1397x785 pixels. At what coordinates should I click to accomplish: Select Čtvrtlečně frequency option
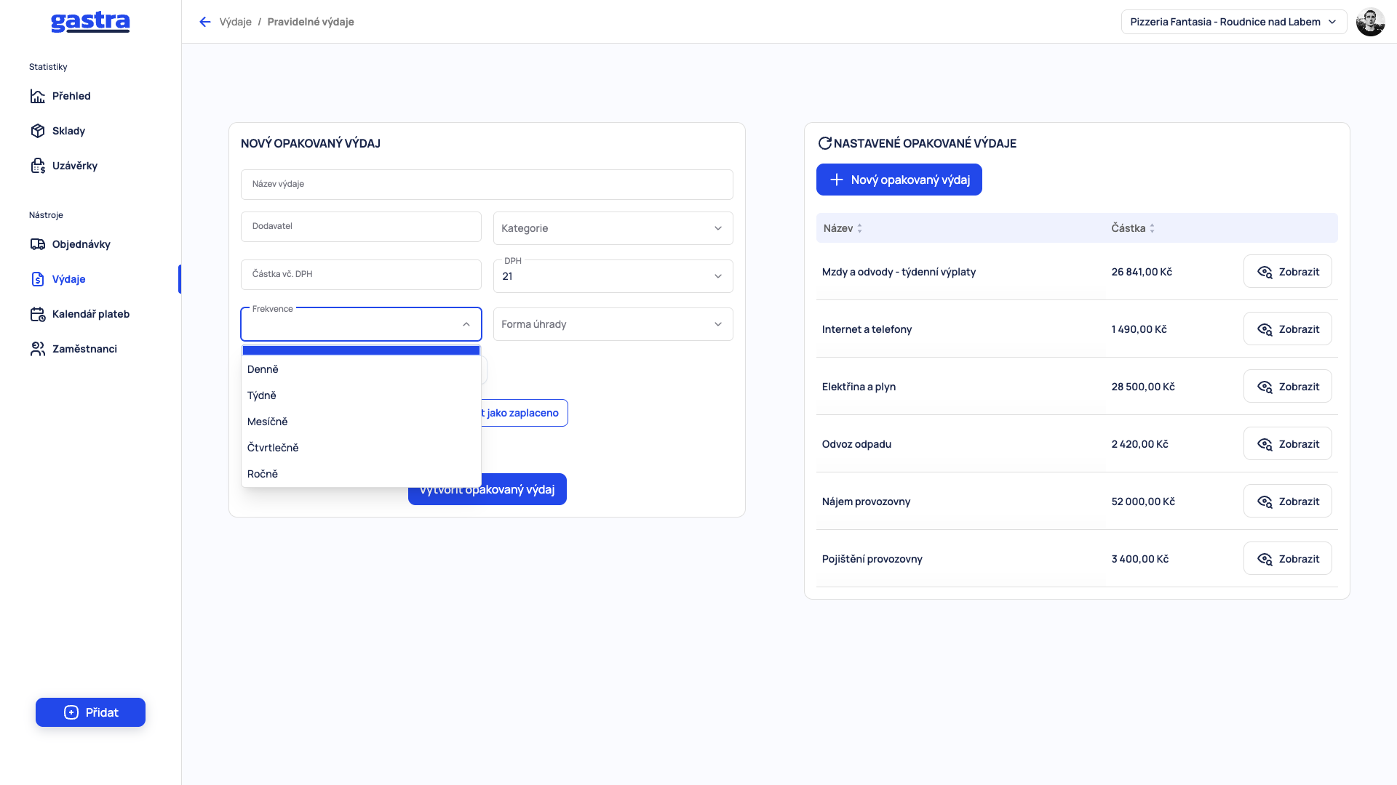pos(361,448)
